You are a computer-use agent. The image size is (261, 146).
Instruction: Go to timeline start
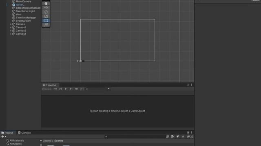click(55, 89)
